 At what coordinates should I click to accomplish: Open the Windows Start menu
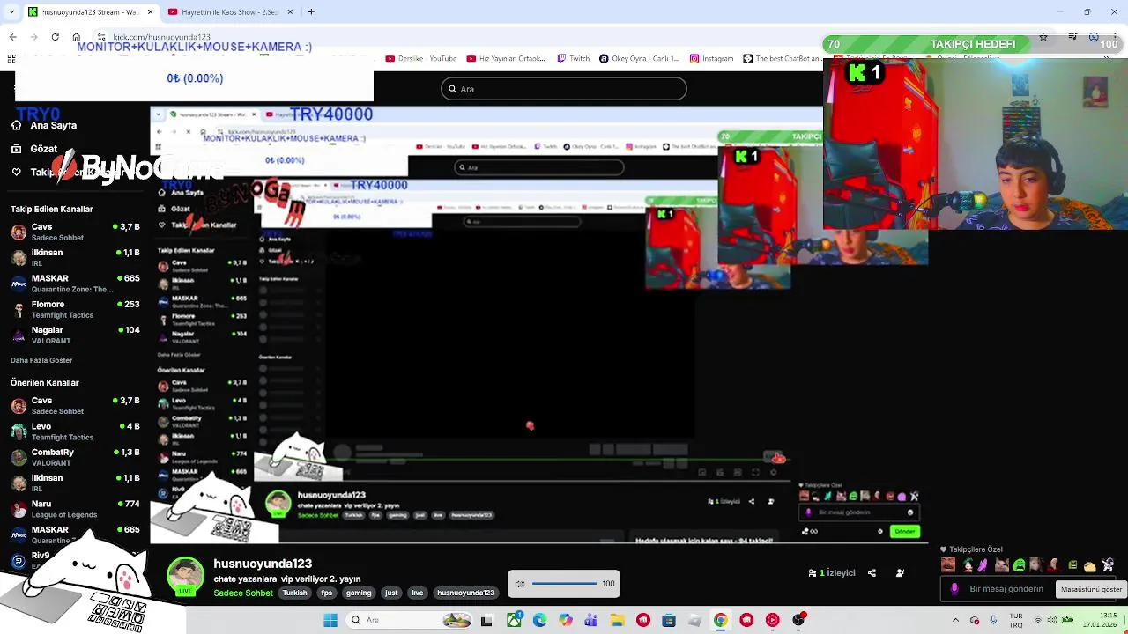330,620
